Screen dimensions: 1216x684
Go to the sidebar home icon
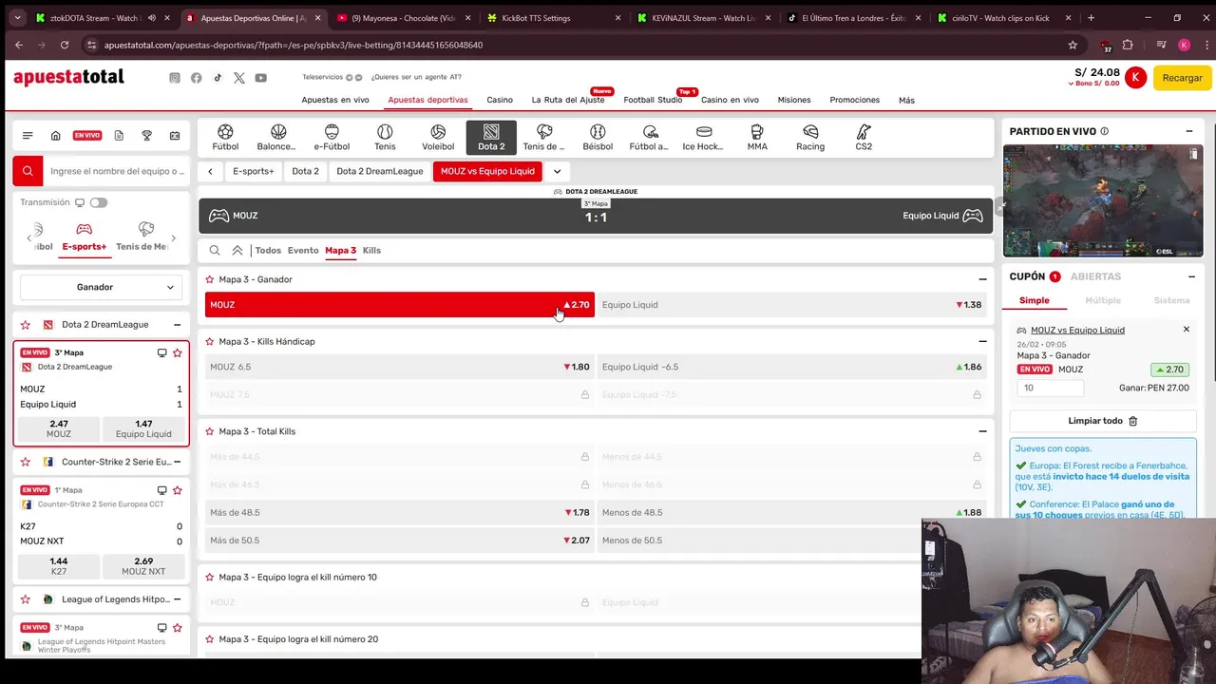click(55, 136)
